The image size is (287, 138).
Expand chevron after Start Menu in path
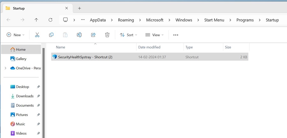pos(230,20)
